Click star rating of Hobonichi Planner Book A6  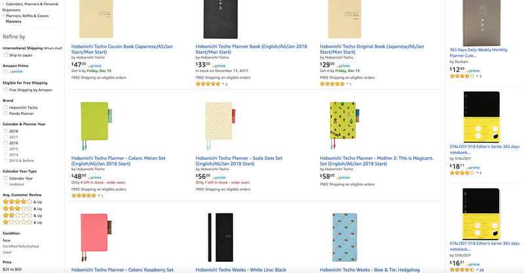(208, 84)
